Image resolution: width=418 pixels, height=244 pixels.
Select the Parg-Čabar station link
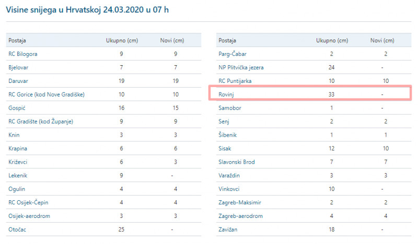pos(233,54)
